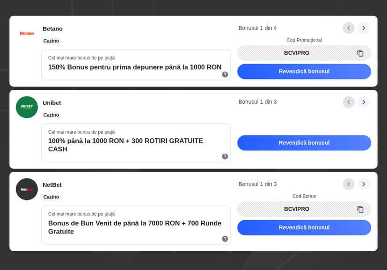Advance to next NetBet bonus
Screen dimensions: 387x270
[x=364, y=184]
